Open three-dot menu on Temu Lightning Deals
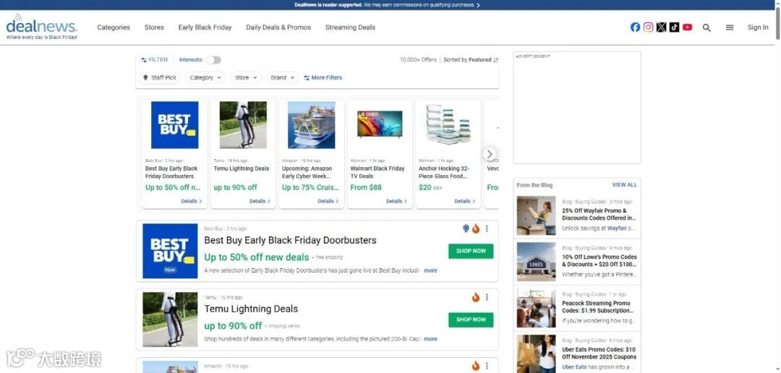781x373 pixels. tap(487, 297)
